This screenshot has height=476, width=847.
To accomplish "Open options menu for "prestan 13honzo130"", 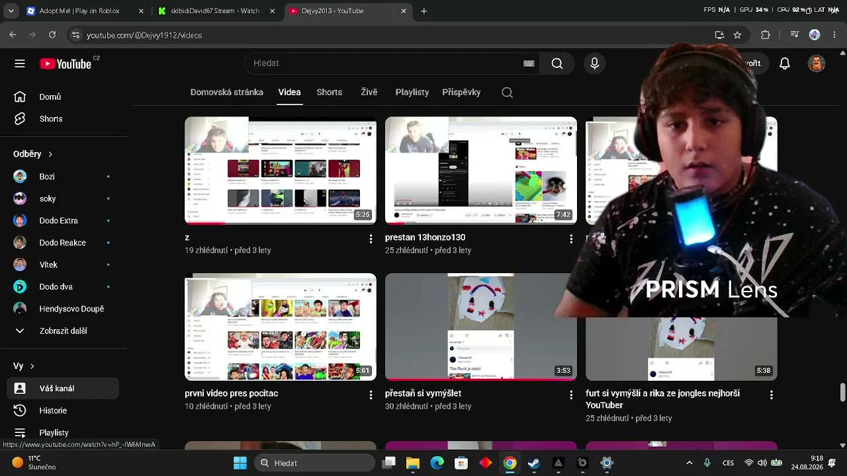I will (x=571, y=239).
